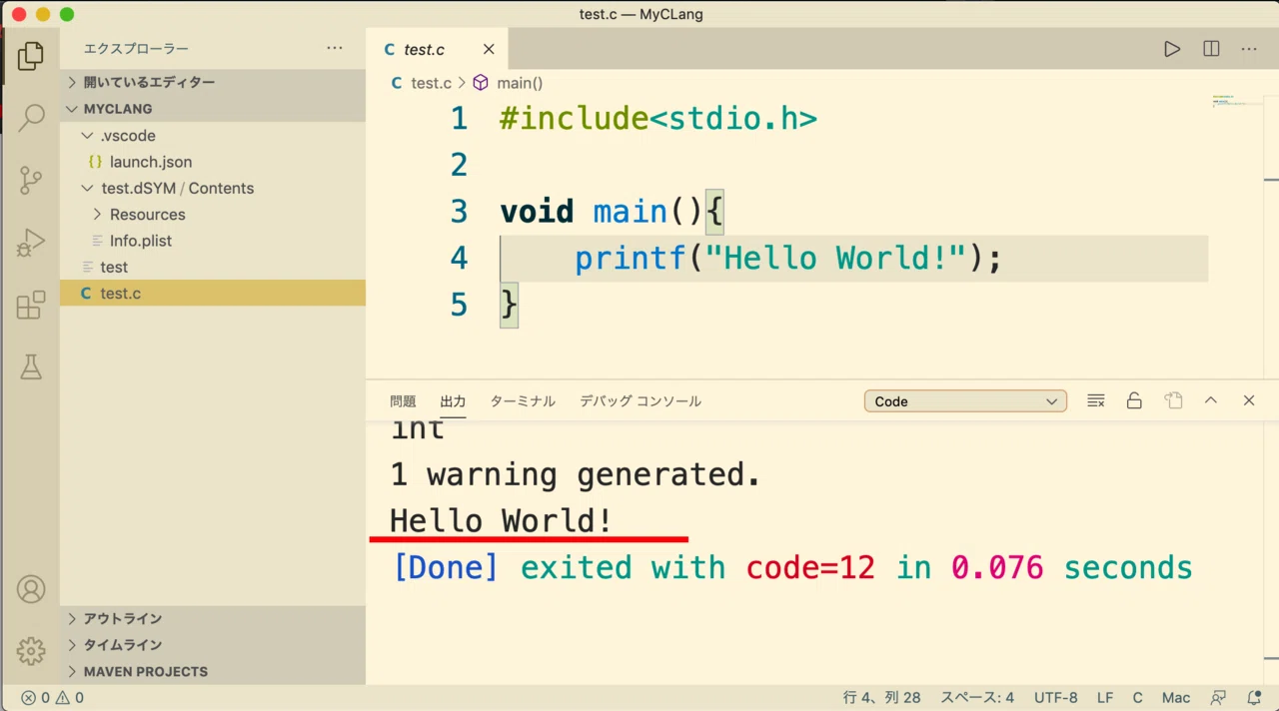1279x711 pixels.
Task: Click the #include<stdio.h> line
Action: pyautogui.click(x=658, y=119)
